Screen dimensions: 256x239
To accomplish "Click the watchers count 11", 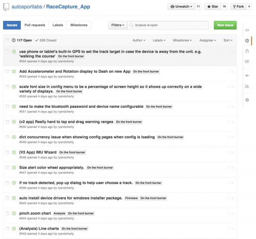I will 198,7.
